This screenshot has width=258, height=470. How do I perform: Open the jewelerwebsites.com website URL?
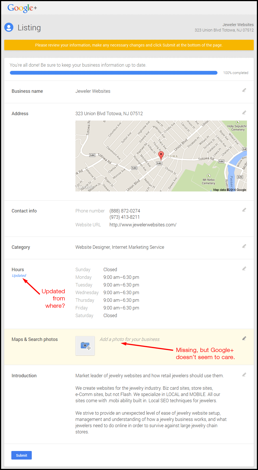coord(143,225)
